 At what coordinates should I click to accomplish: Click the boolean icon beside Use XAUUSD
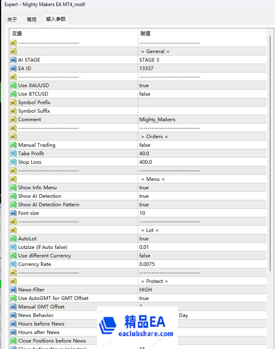pos(13,86)
